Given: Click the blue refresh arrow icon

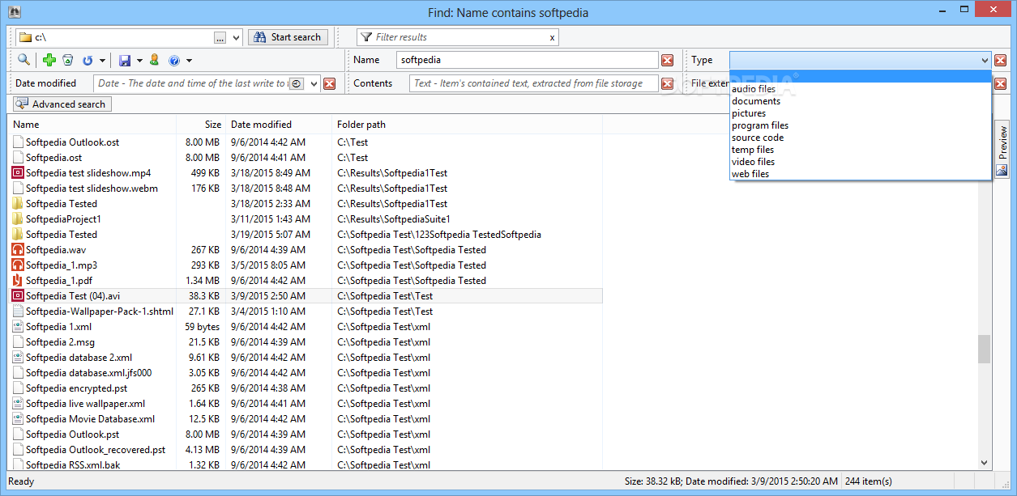Looking at the screenshot, I should click(x=88, y=60).
